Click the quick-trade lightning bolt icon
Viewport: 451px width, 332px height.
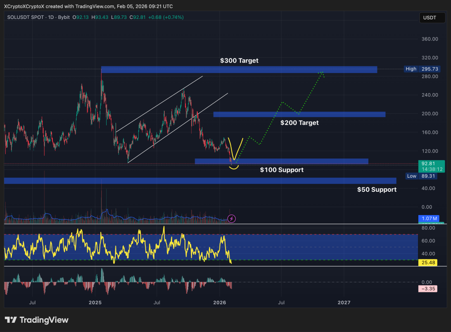click(232, 219)
